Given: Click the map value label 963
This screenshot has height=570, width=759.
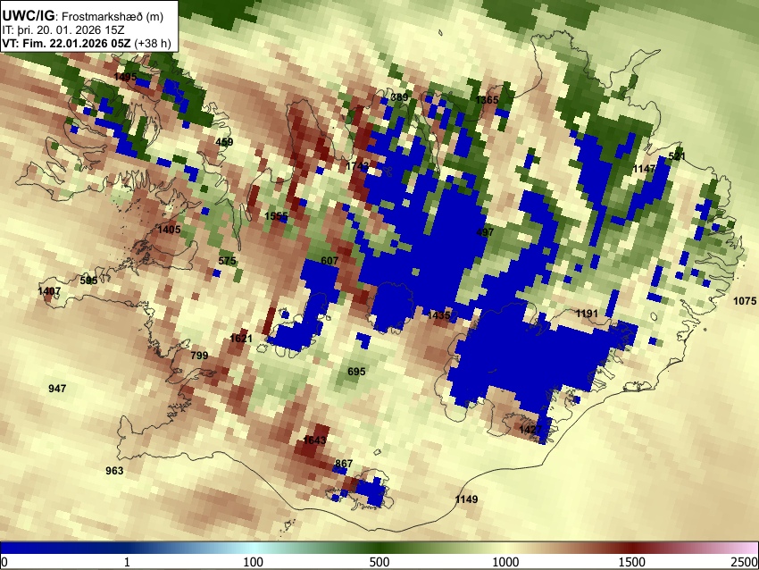Looking at the screenshot, I should click(114, 471).
